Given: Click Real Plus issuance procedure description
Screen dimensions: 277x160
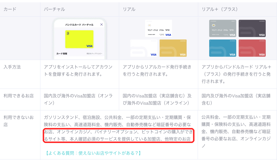Looking at the screenshot, I should [236, 74].
